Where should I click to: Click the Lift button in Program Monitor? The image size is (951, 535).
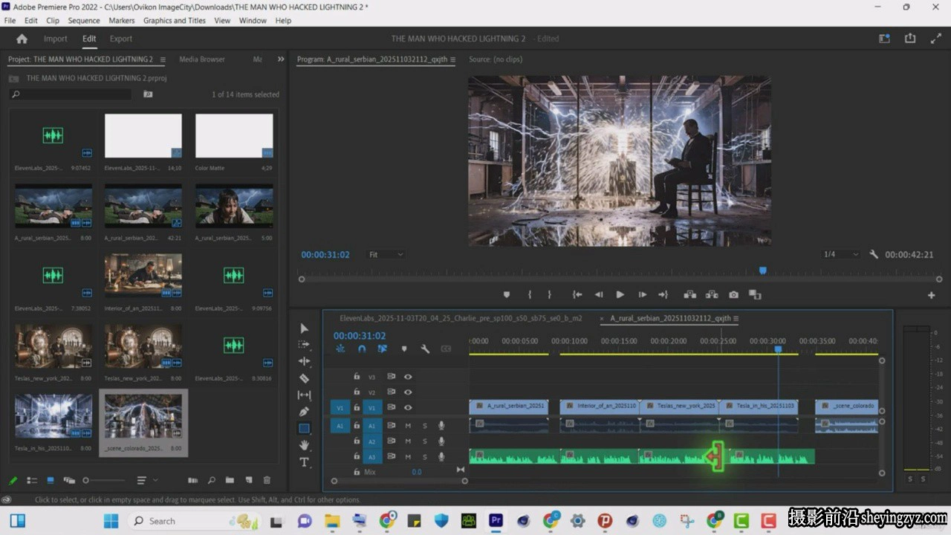click(690, 295)
